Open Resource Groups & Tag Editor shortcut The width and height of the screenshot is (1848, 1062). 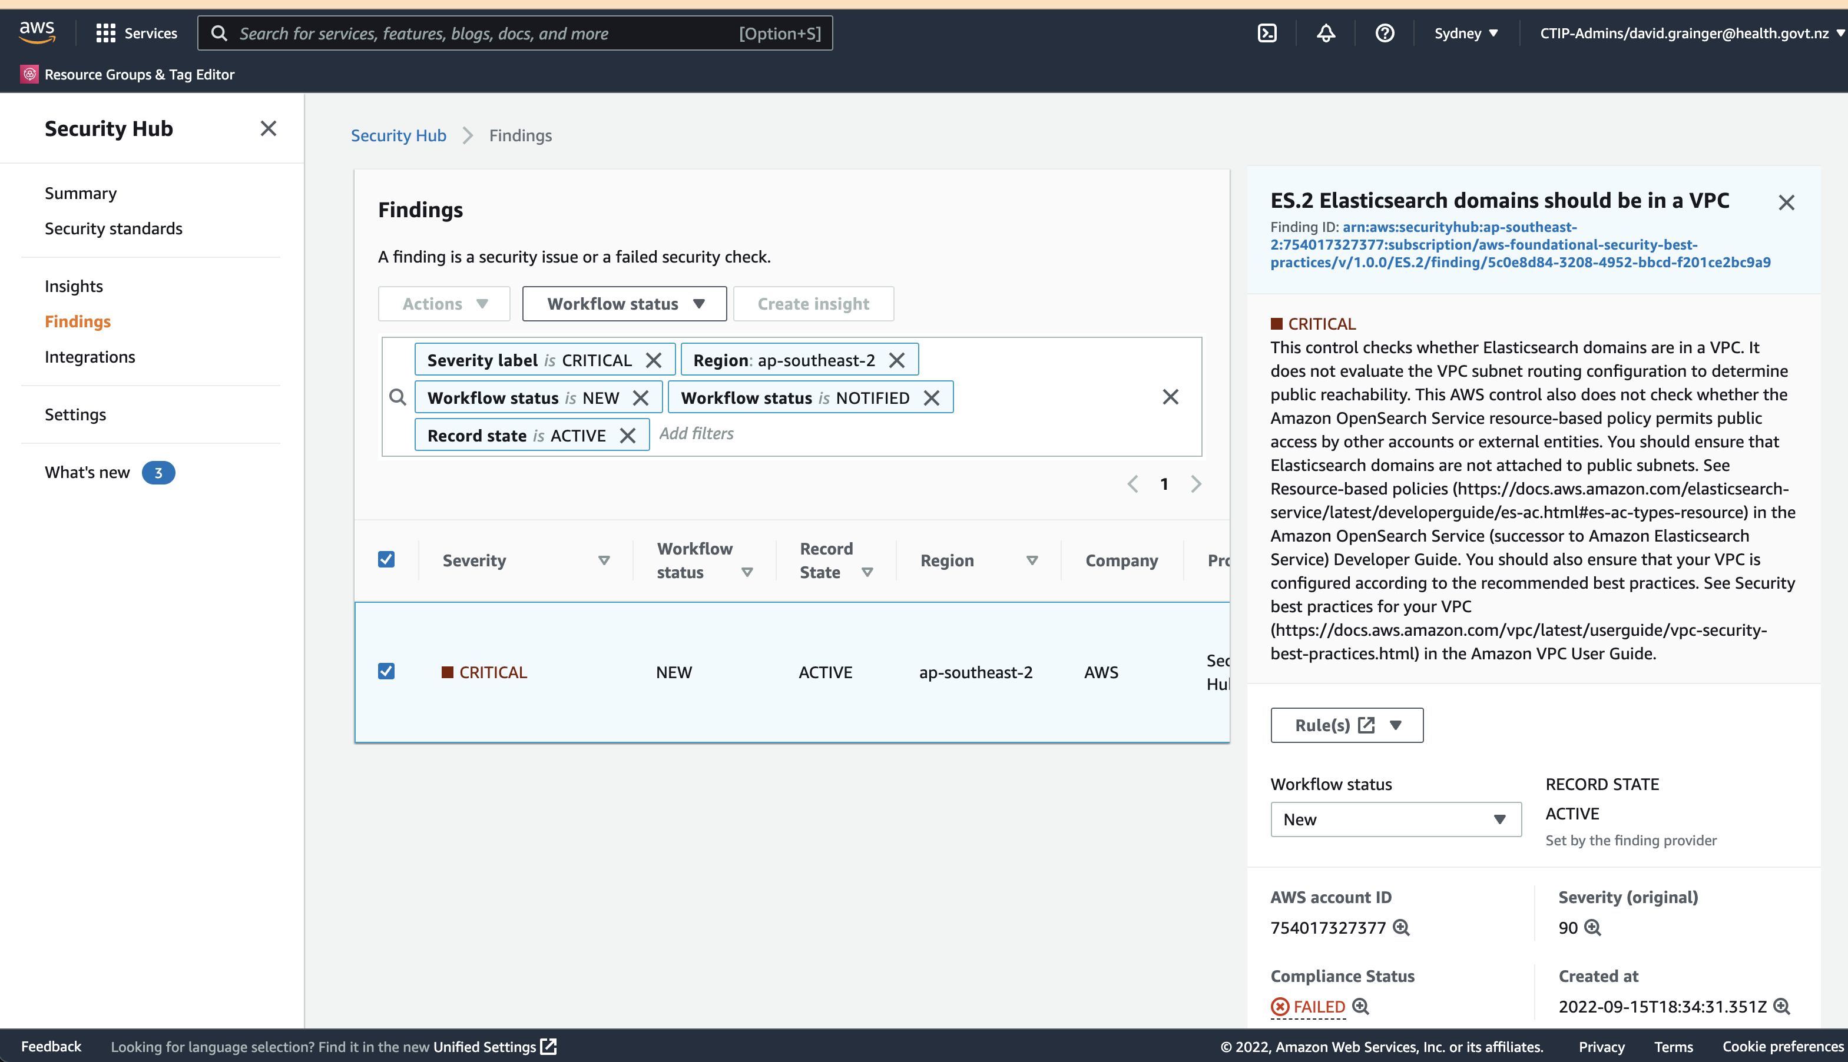128,74
